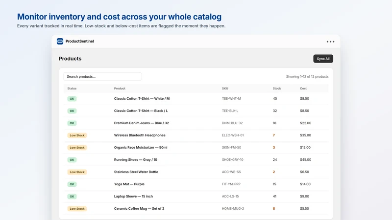Click SKU SKIN-FM-50

(231, 148)
